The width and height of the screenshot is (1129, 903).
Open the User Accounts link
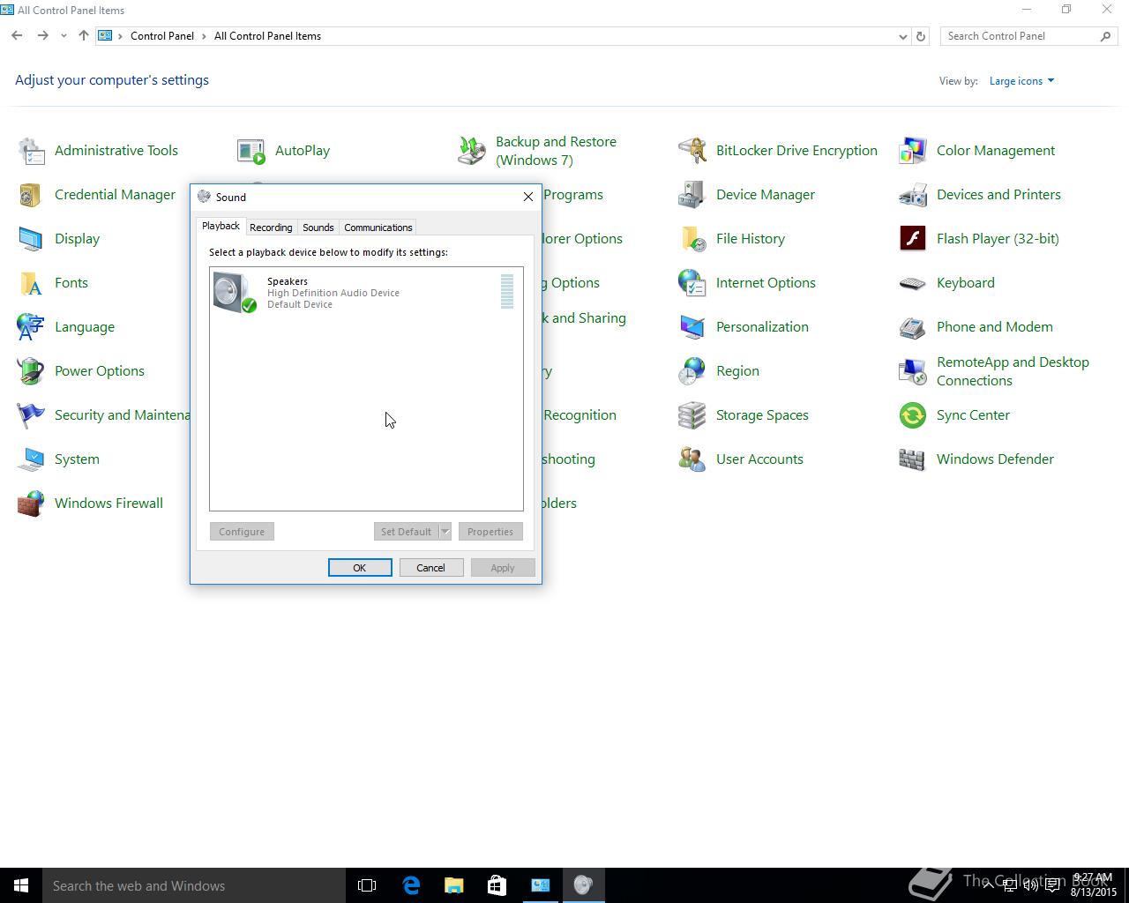pos(759,459)
